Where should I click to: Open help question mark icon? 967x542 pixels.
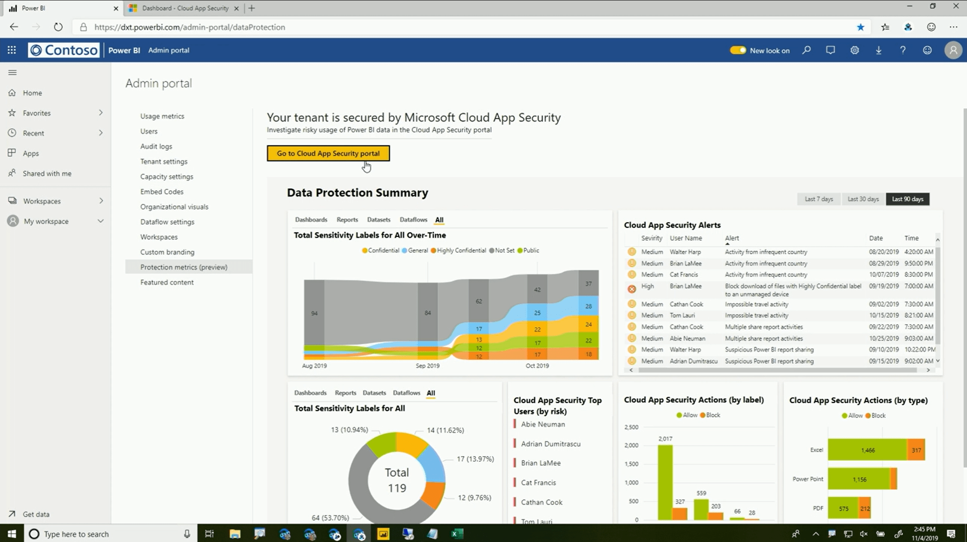[903, 50]
